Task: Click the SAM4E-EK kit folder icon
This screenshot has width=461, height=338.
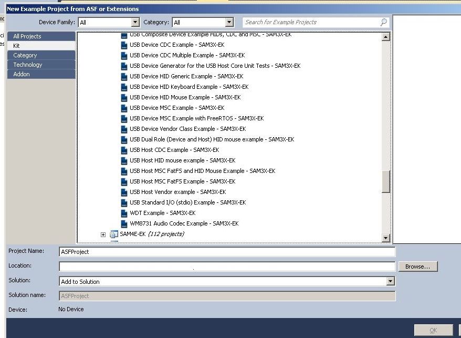Action: click(114, 234)
